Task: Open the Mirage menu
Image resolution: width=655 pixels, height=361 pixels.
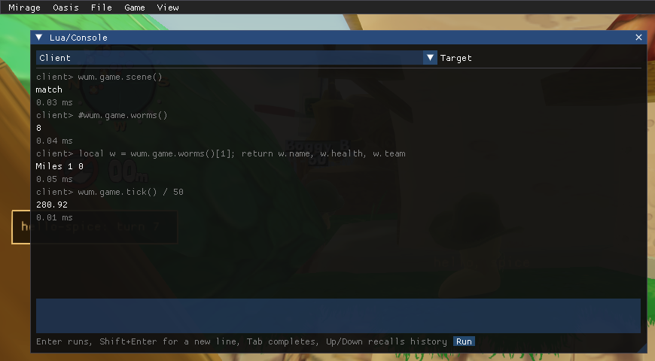Action: point(25,8)
